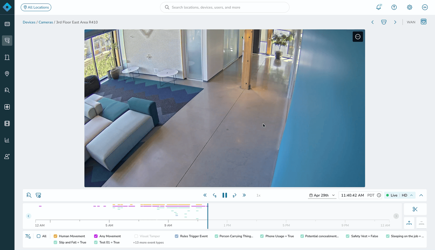This screenshot has width=435, height=250.
Task: Open the map pin locations icon in sidebar
Action: point(7,74)
